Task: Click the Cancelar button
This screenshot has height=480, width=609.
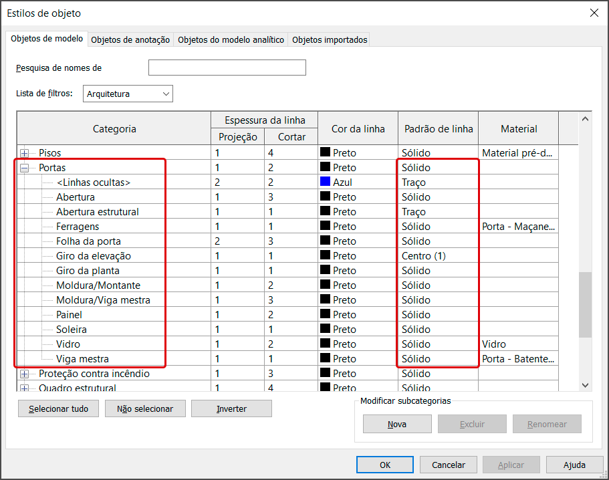Action: pyautogui.click(x=448, y=465)
